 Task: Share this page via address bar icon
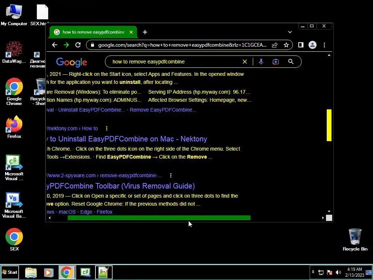tap(275, 45)
